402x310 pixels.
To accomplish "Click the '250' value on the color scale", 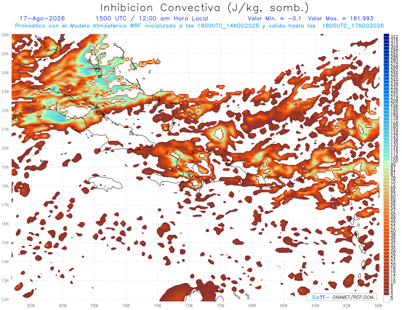I will point(394,77).
